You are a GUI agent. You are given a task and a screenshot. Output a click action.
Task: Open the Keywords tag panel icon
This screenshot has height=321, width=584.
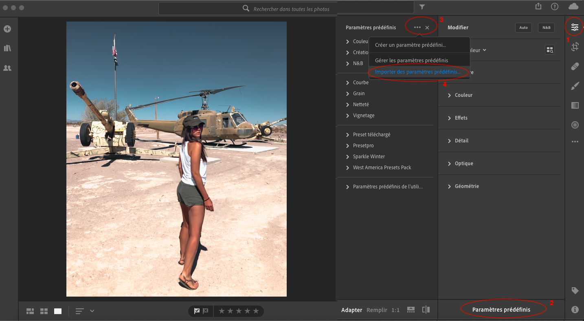[x=575, y=290]
